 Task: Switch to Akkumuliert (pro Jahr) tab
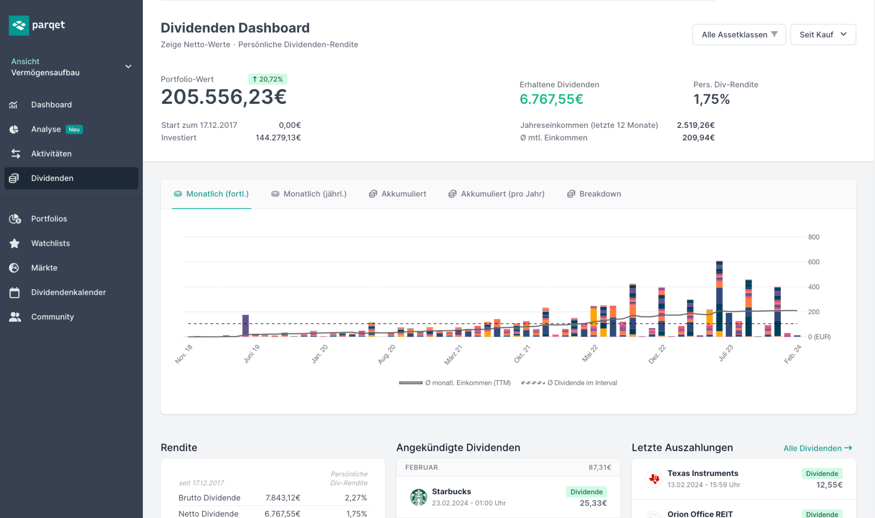point(497,194)
